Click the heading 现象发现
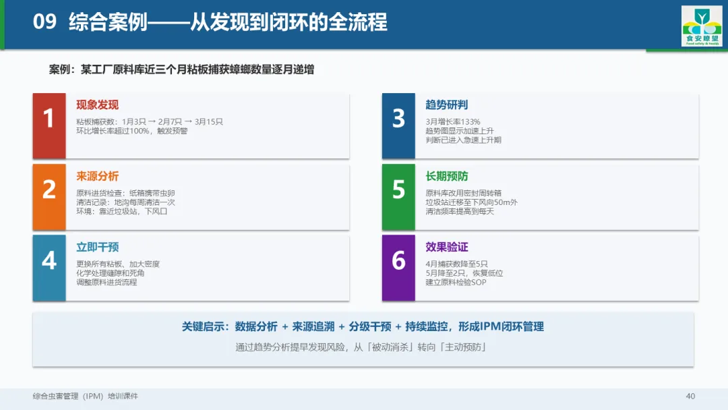This screenshot has width=728, height=410. coord(98,105)
